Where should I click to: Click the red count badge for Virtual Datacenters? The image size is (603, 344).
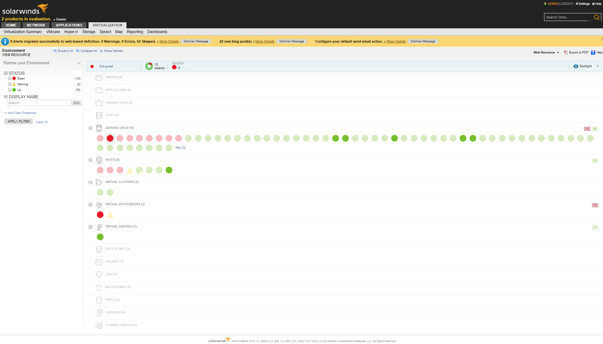(x=595, y=205)
